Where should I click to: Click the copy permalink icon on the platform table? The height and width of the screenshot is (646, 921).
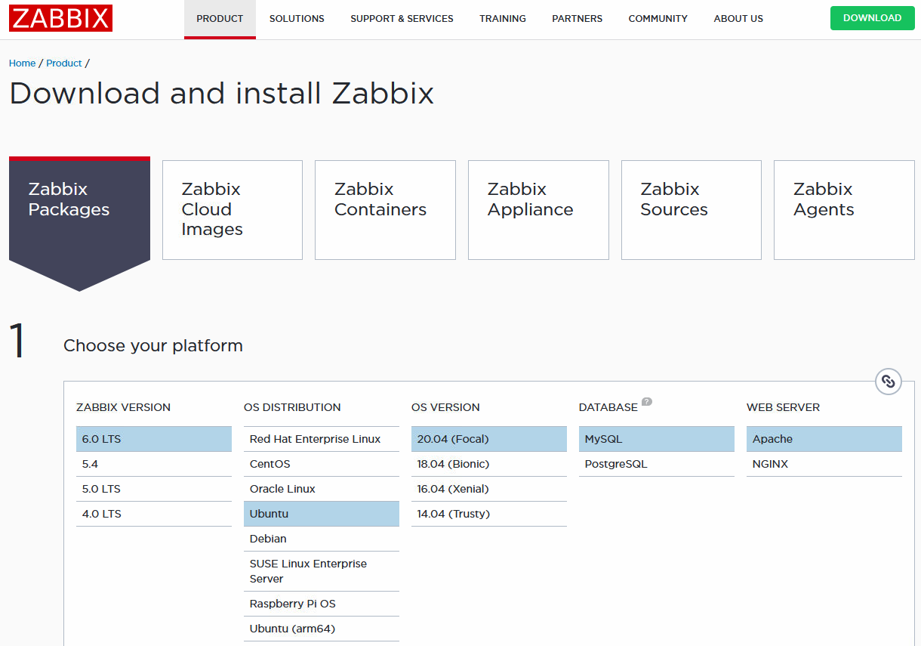point(889,382)
